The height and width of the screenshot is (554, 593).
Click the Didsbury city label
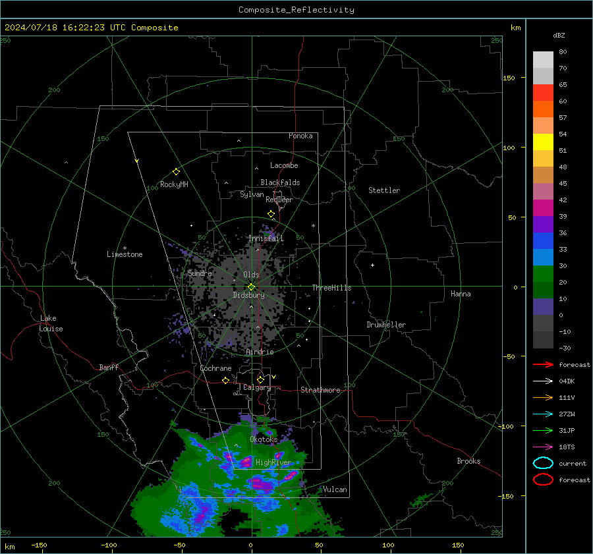tap(249, 295)
